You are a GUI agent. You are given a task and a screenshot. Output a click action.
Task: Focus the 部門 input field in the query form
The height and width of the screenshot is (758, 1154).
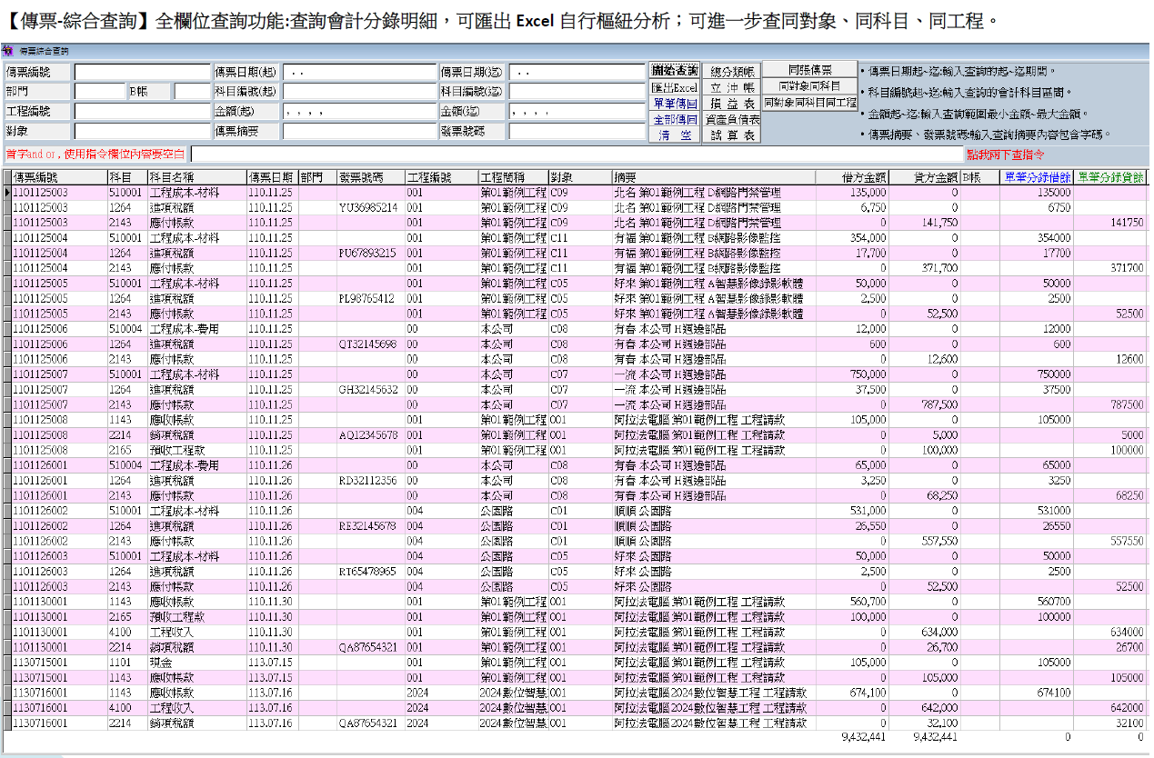point(100,91)
